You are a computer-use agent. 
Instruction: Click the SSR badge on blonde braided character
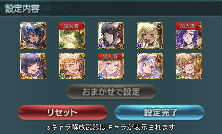point(160,26)
